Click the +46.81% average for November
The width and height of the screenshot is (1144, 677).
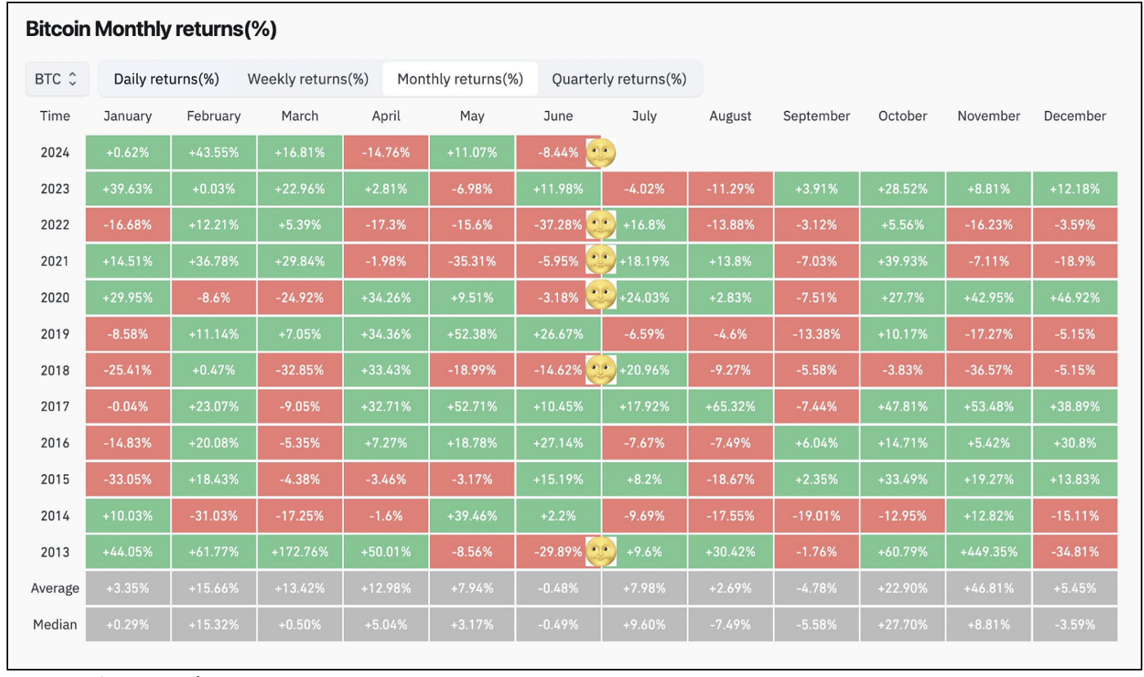(x=989, y=588)
